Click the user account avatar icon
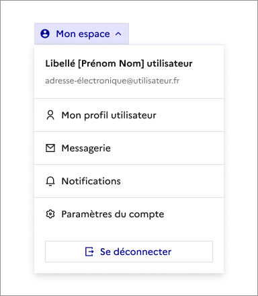This screenshot has height=296, width=258. pyautogui.click(x=45, y=34)
